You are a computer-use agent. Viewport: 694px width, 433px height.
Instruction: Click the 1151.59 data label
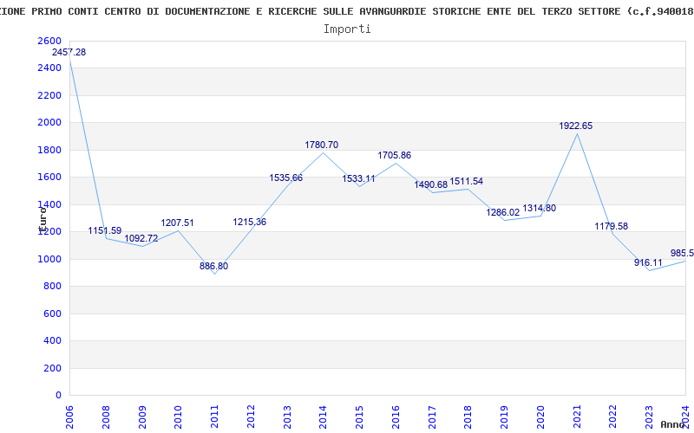click(x=105, y=231)
